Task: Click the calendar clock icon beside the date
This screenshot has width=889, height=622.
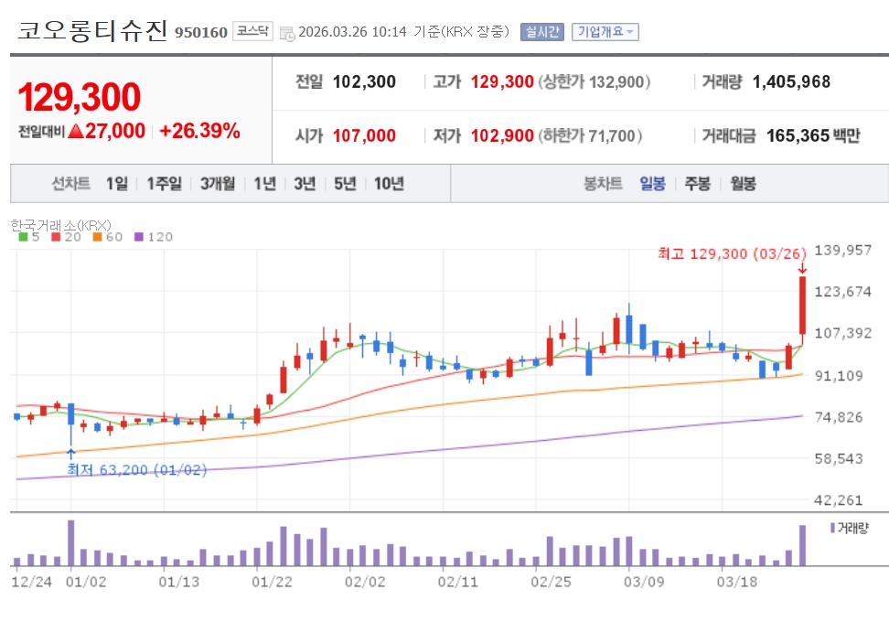Action: click(x=288, y=33)
